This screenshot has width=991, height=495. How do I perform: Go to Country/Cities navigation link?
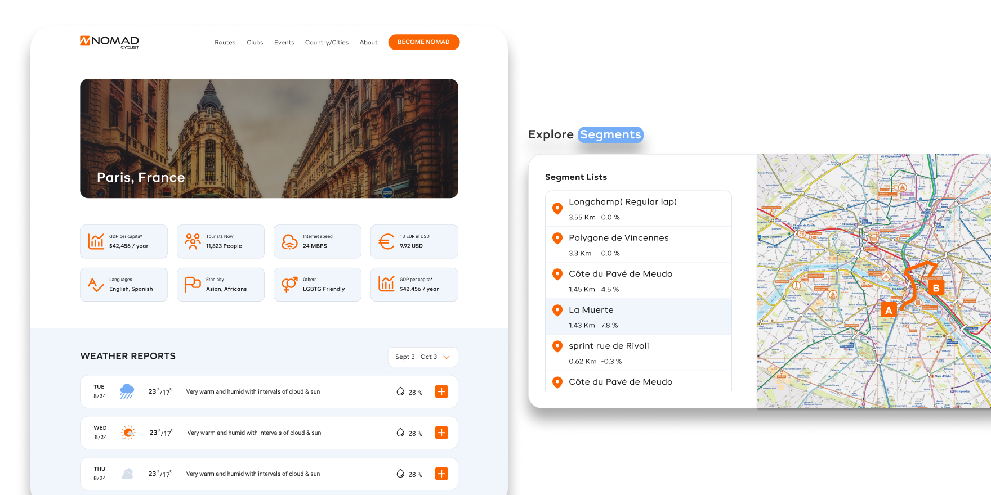327,43
